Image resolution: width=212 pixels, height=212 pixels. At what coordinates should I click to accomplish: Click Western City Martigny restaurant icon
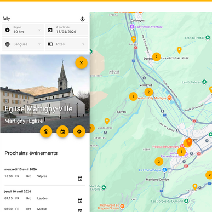point(169,98)
